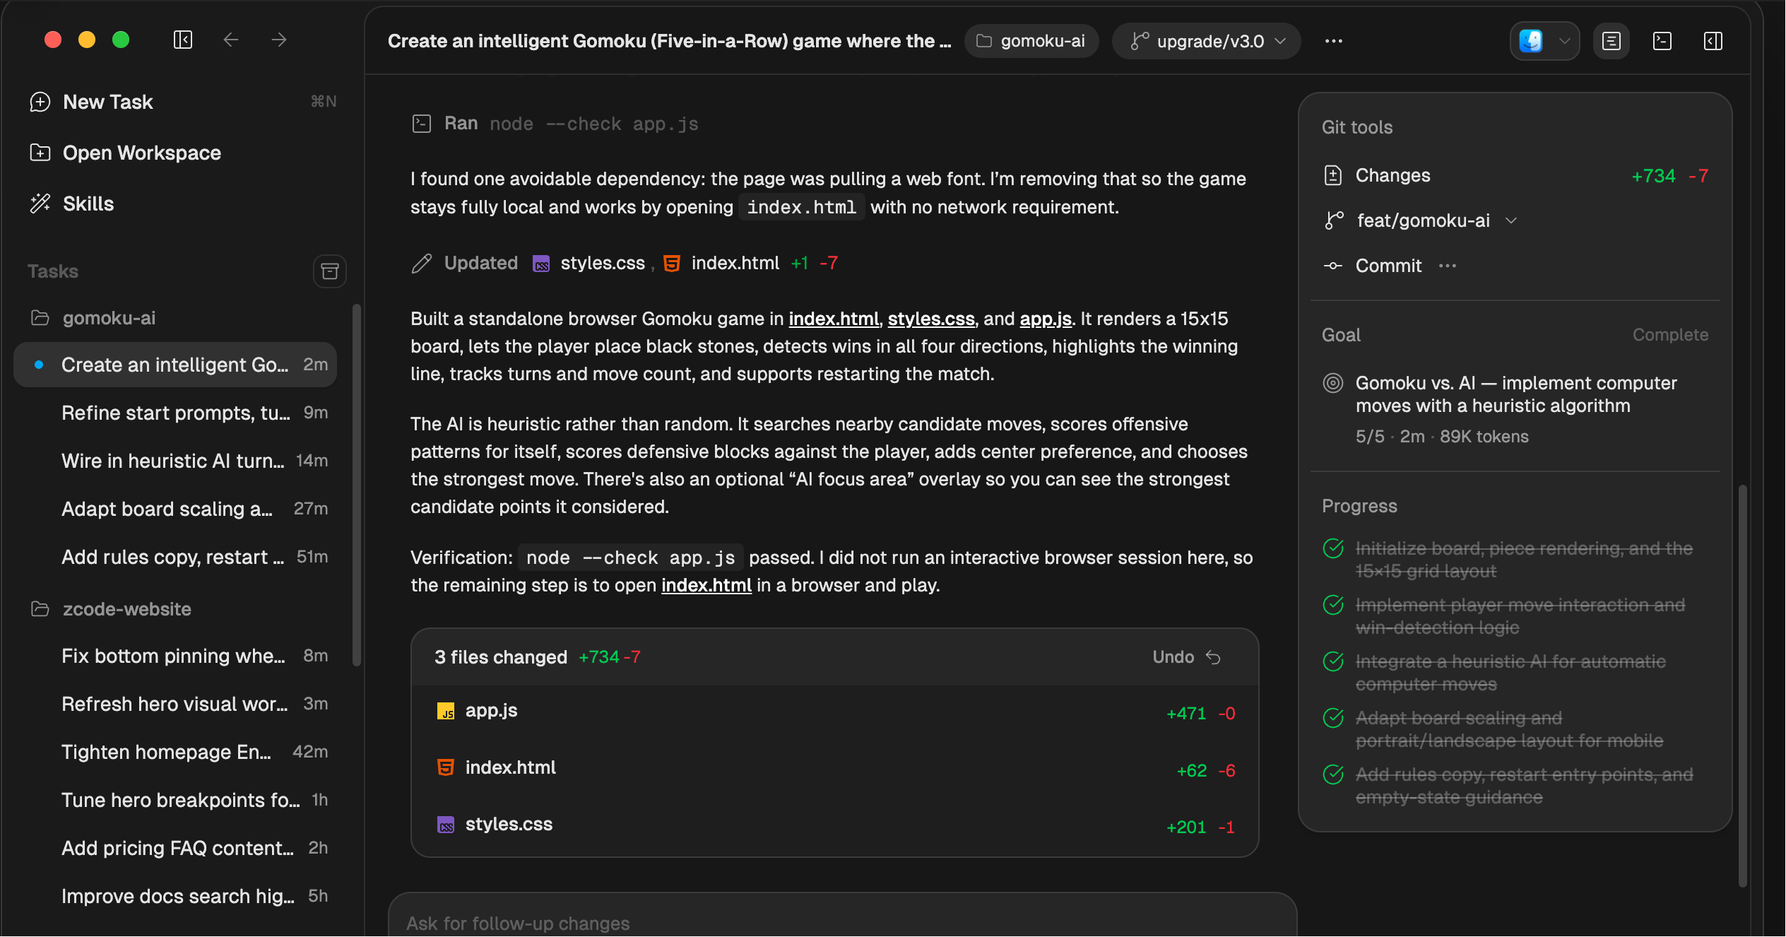
Task: Toggle the Integrate a heuristic AI checkmark
Action: pyautogui.click(x=1333, y=661)
